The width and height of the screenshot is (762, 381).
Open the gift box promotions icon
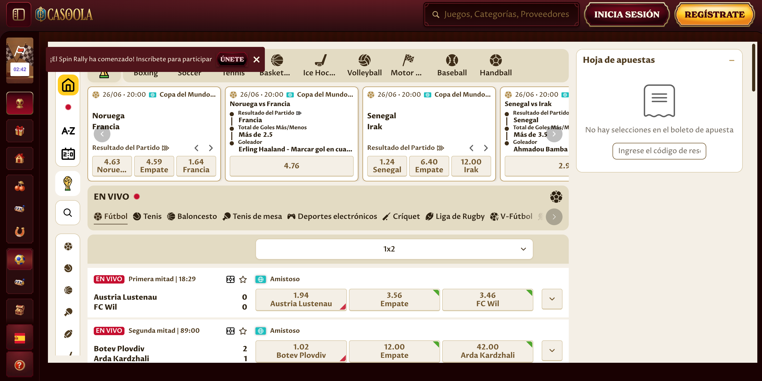[x=20, y=131]
